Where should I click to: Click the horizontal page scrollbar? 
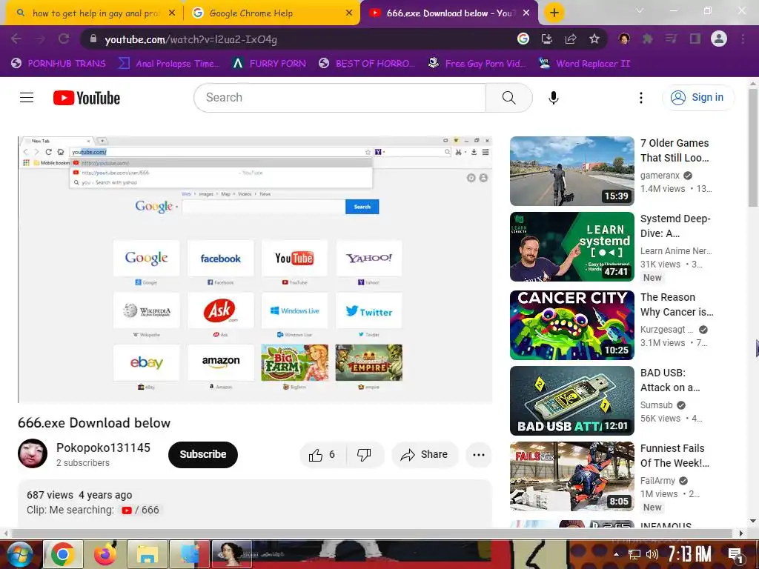tap(372, 533)
